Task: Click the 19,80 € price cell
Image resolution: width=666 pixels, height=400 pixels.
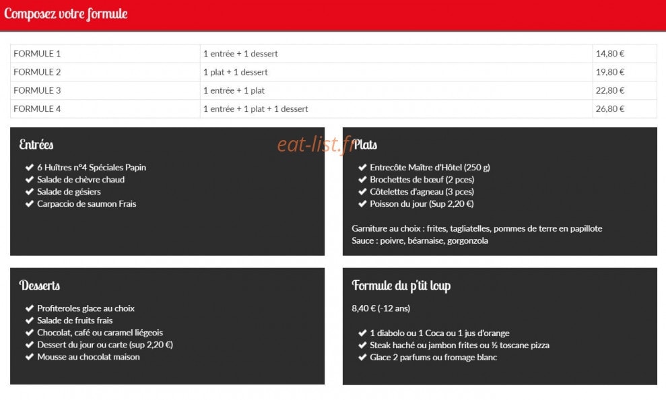Action: point(624,72)
